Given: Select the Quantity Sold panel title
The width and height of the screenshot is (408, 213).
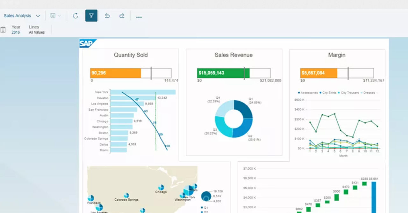Looking at the screenshot, I should [131, 55].
